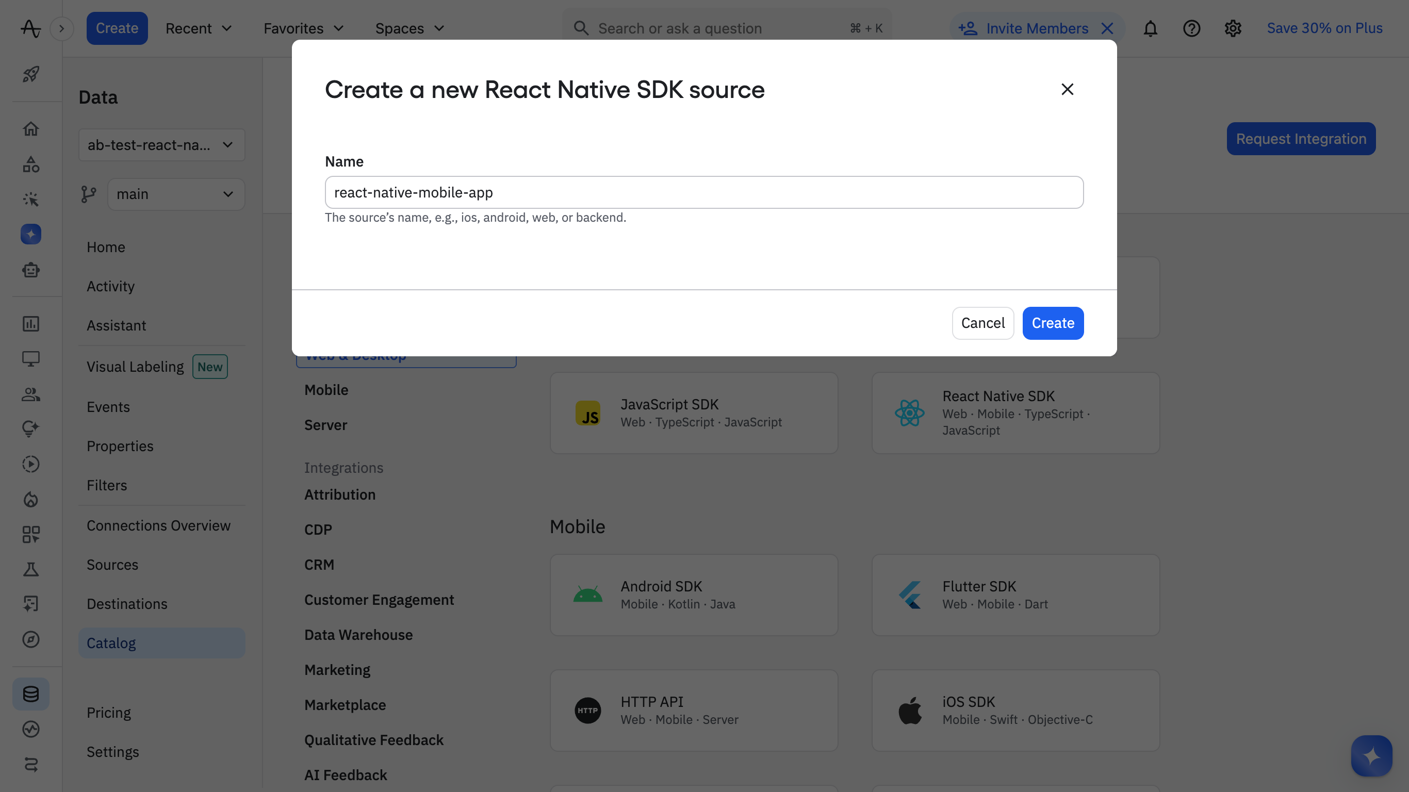Follow the Save 30% on Plus link
Image resolution: width=1409 pixels, height=792 pixels.
[x=1324, y=28]
